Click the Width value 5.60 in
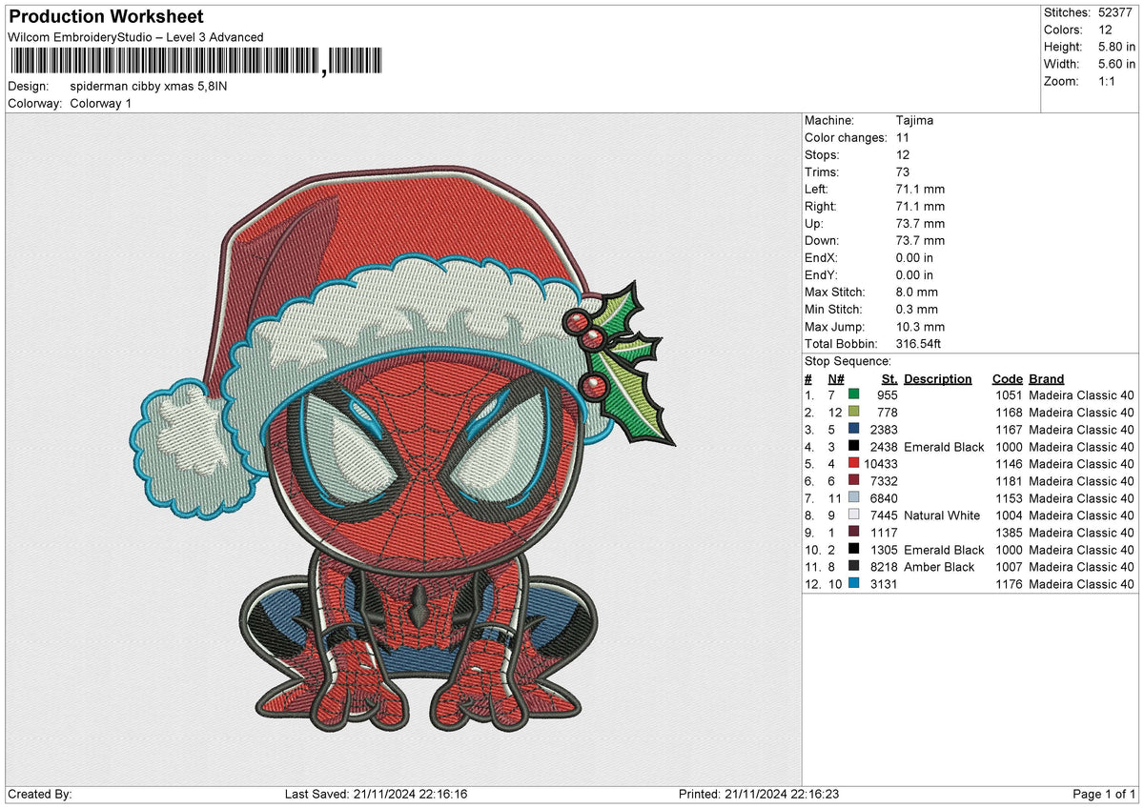Screen dimensions: 1144x808 [1116, 64]
